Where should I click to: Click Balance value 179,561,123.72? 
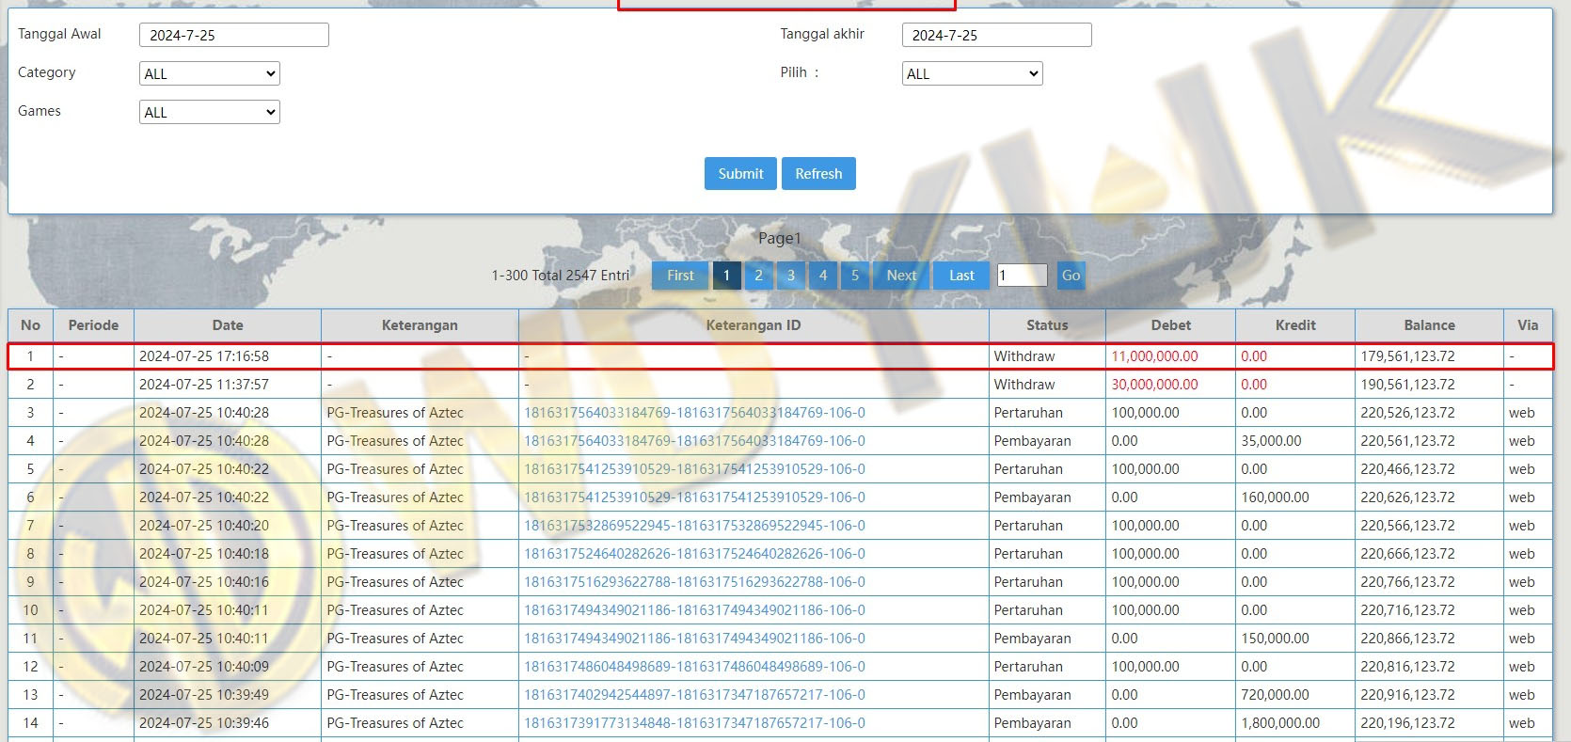pos(1407,356)
